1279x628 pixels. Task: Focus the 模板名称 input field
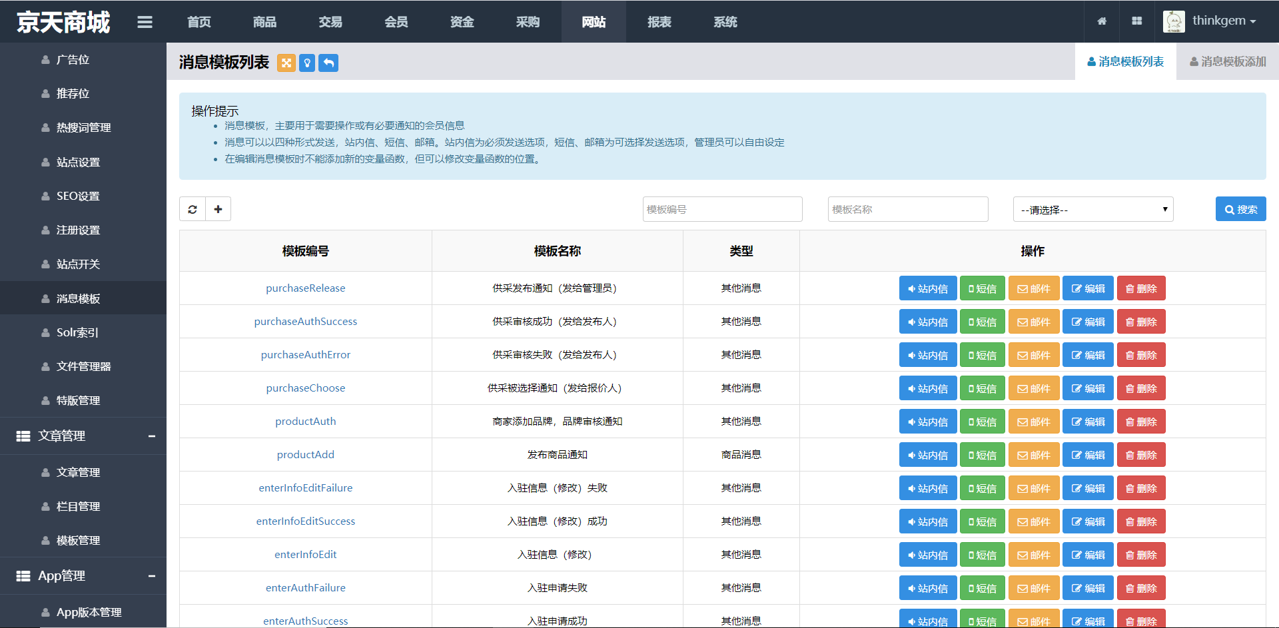(x=908, y=209)
